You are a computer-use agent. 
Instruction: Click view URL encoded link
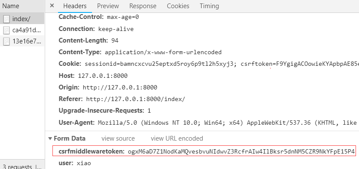[x=177, y=138]
